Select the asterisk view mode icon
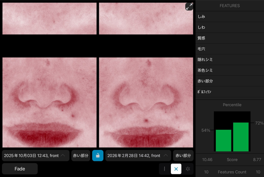The width and height of the screenshot is (264, 177). pyautogui.click(x=188, y=169)
